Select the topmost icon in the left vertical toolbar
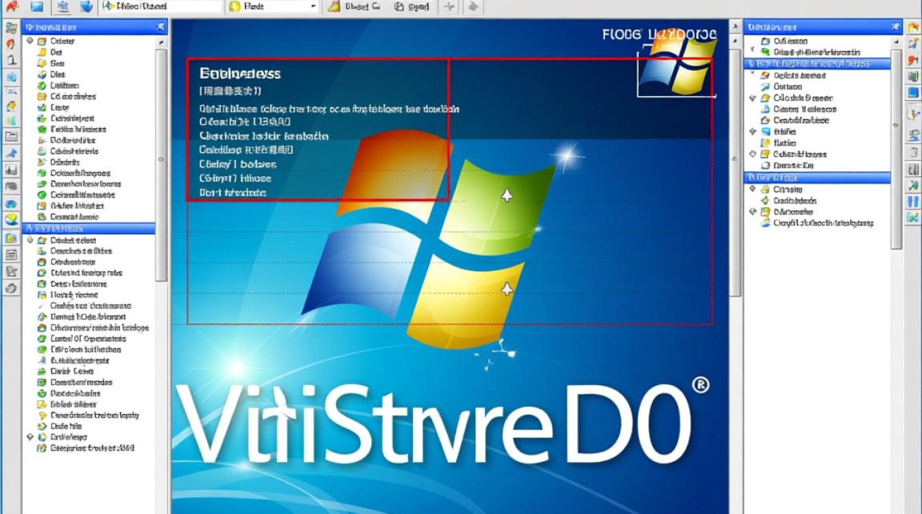The height and width of the screenshot is (514, 922). [11, 28]
